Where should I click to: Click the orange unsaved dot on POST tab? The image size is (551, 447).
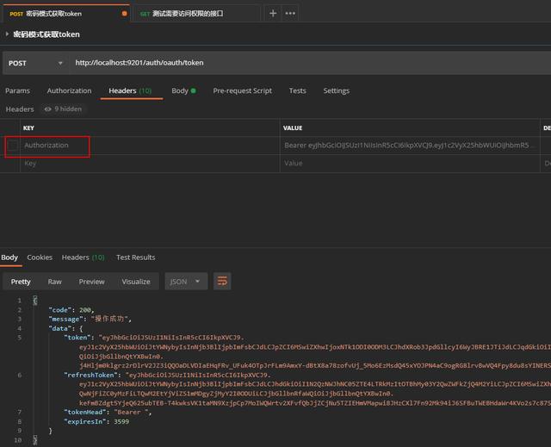125,14
